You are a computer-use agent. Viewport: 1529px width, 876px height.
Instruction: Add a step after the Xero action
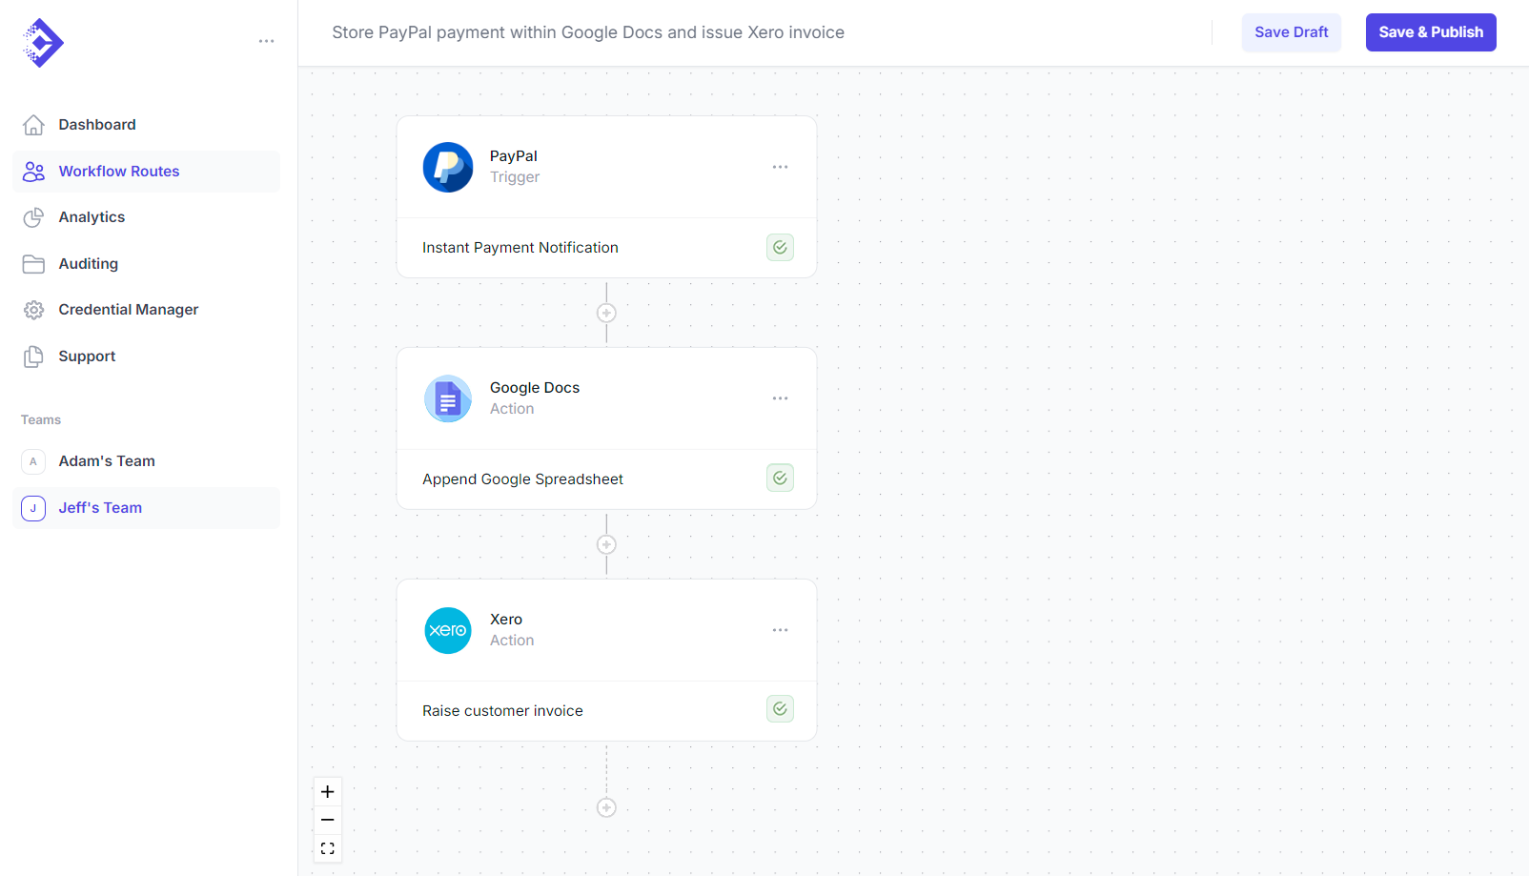(x=606, y=807)
